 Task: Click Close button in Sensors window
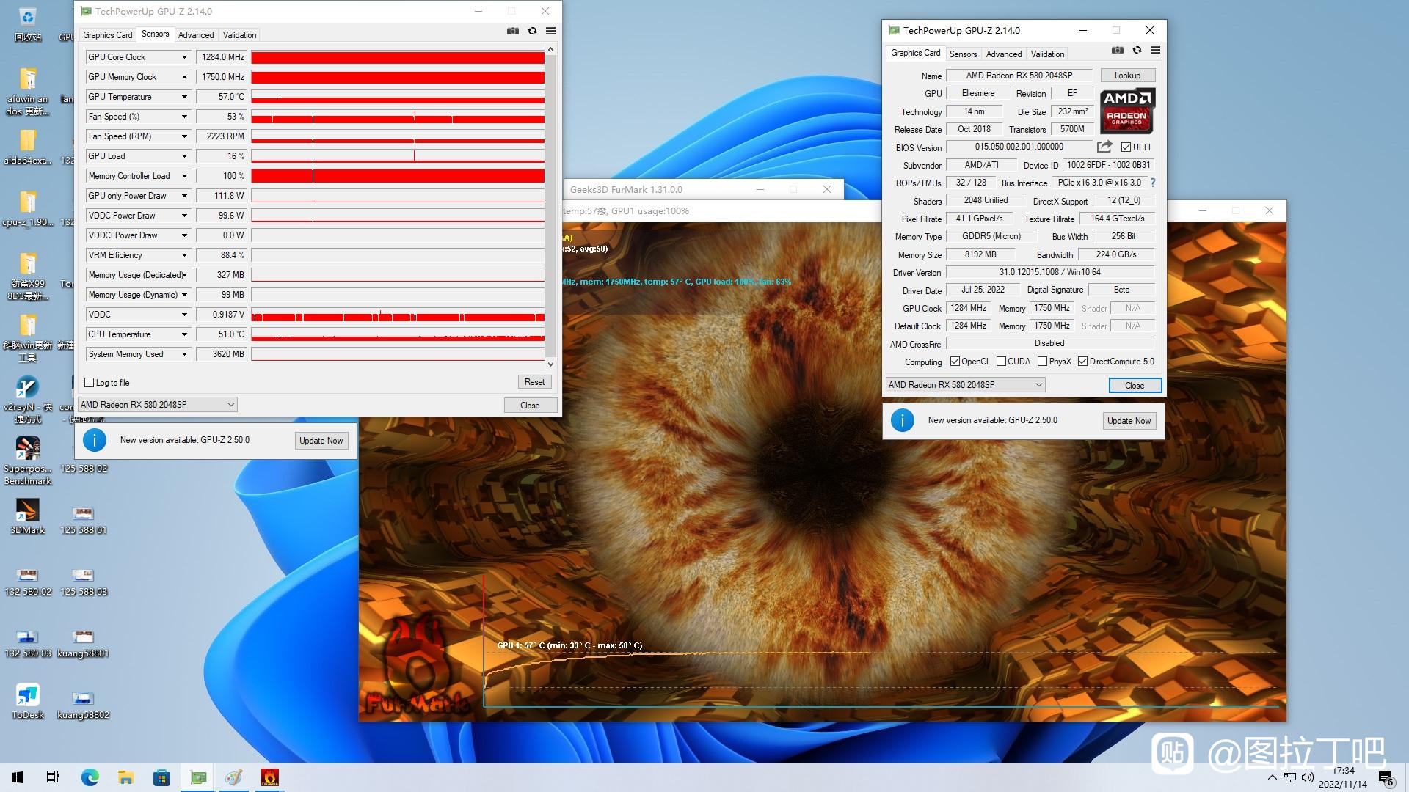coord(530,406)
